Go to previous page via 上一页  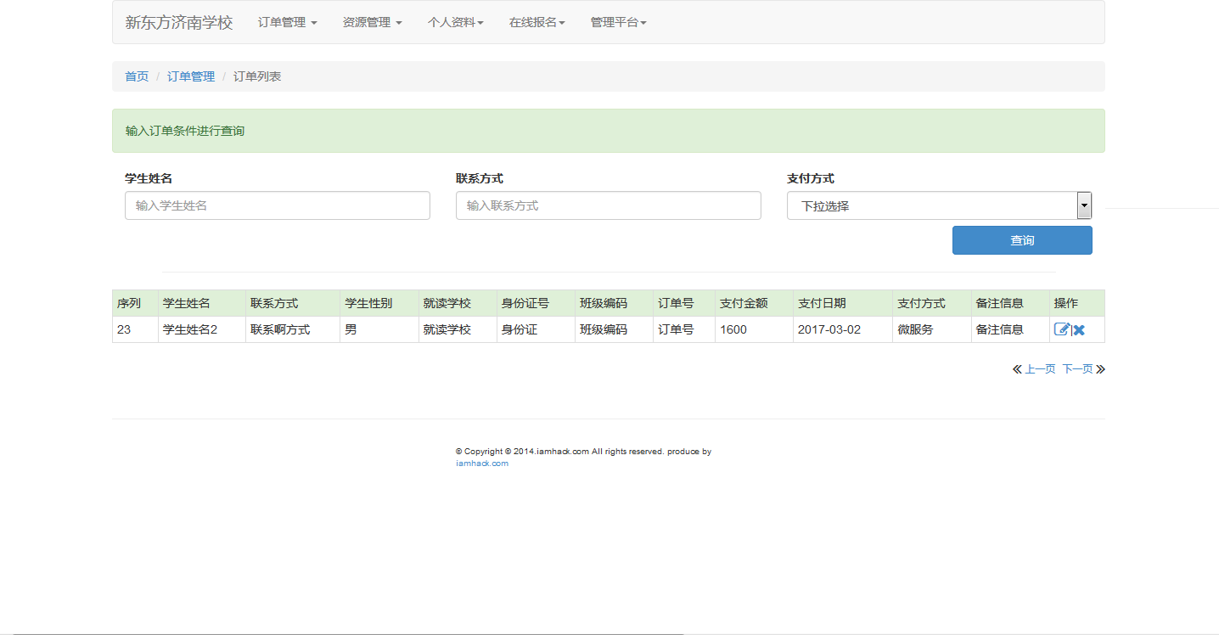(x=1040, y=369)
